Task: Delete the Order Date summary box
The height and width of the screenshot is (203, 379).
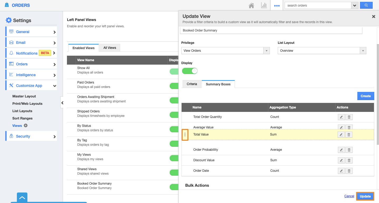Action: tap(349, 171)
